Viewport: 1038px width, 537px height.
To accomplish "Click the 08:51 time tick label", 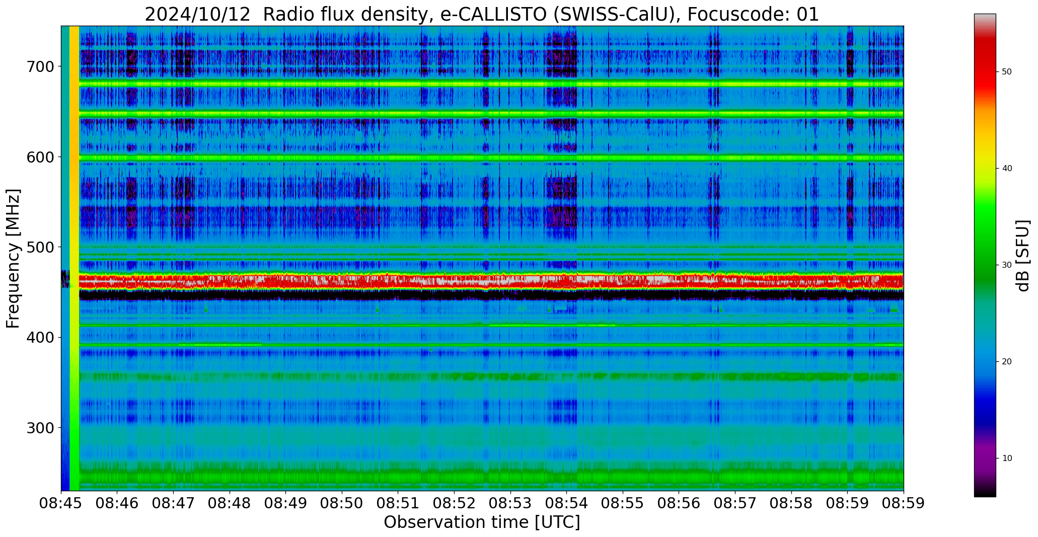I will click(x=398, y=503).
